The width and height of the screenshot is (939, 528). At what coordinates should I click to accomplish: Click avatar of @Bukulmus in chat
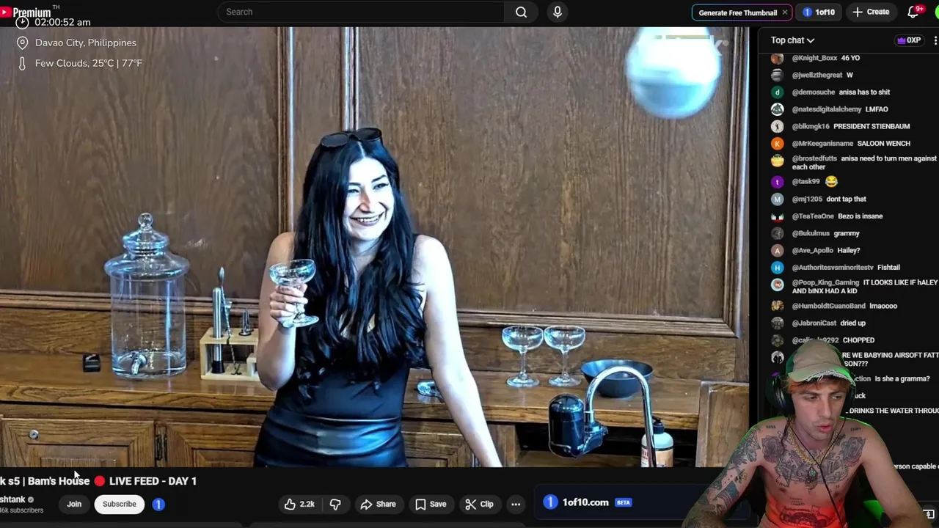click(x=778, y=233)
